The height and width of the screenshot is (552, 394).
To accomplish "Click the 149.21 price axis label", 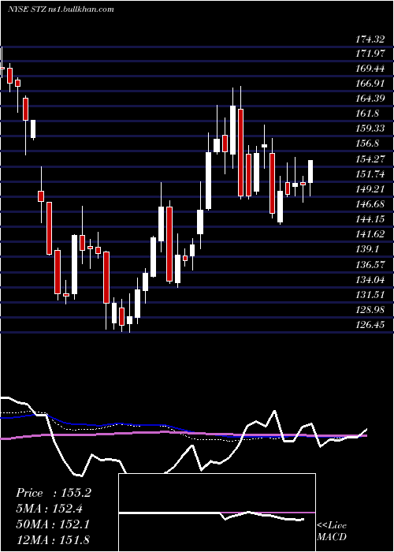I will pos(370,189).
